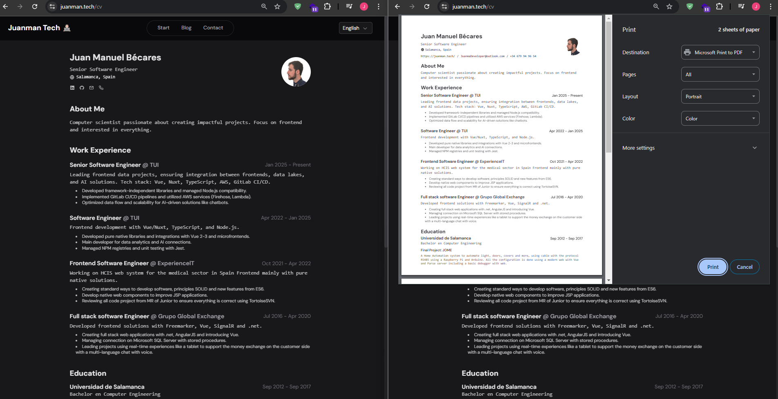Open the English language selector
The height and width of the screenshot is (399, 778).
pyautogui.click(x=355, y=28)
